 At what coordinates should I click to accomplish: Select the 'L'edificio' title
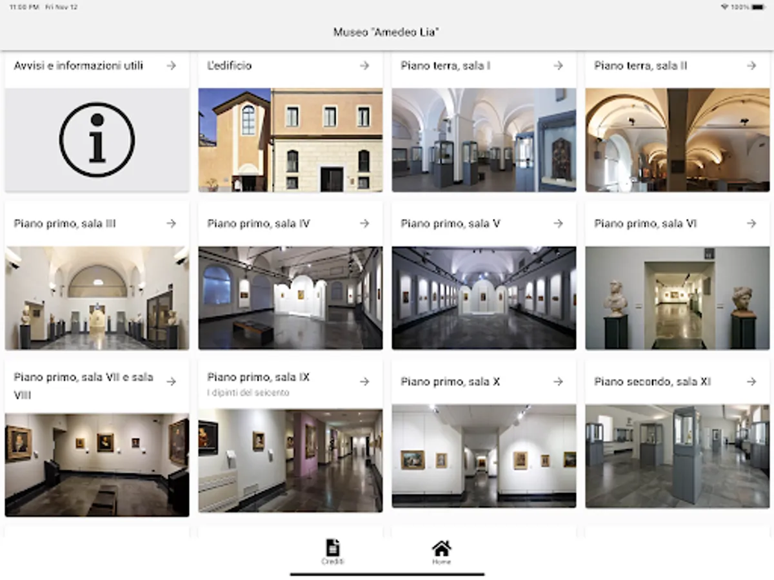click(230, 65)
